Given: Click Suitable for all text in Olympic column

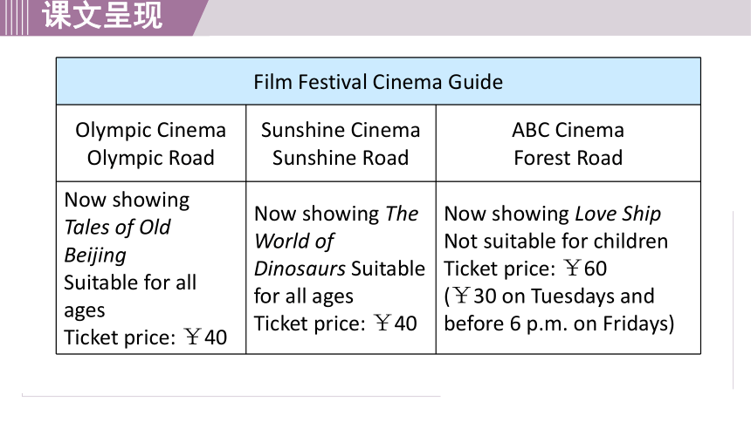Looking at the screenshot, I should pyautogui.click(x=130, y=282).
